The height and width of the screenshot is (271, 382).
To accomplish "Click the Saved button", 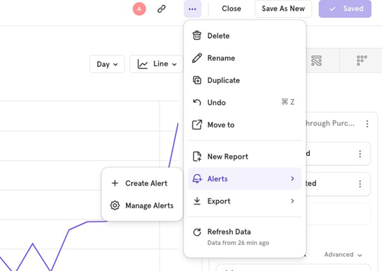I will click(x=345, y=9).
